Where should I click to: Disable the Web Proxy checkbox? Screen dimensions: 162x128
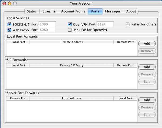tap(9, 30)
